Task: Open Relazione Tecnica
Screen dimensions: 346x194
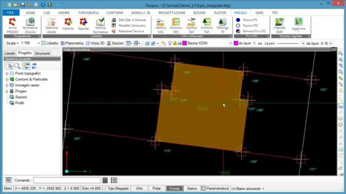Action: pos(128,31)
